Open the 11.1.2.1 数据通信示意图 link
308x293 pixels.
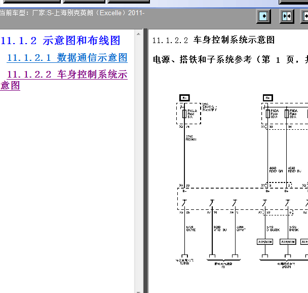[x=67, y=58]
